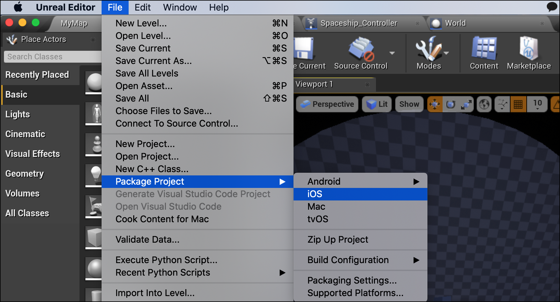560x302 pixels.
Task: Open the Perspective view mode dropdown
Action: 327,104
